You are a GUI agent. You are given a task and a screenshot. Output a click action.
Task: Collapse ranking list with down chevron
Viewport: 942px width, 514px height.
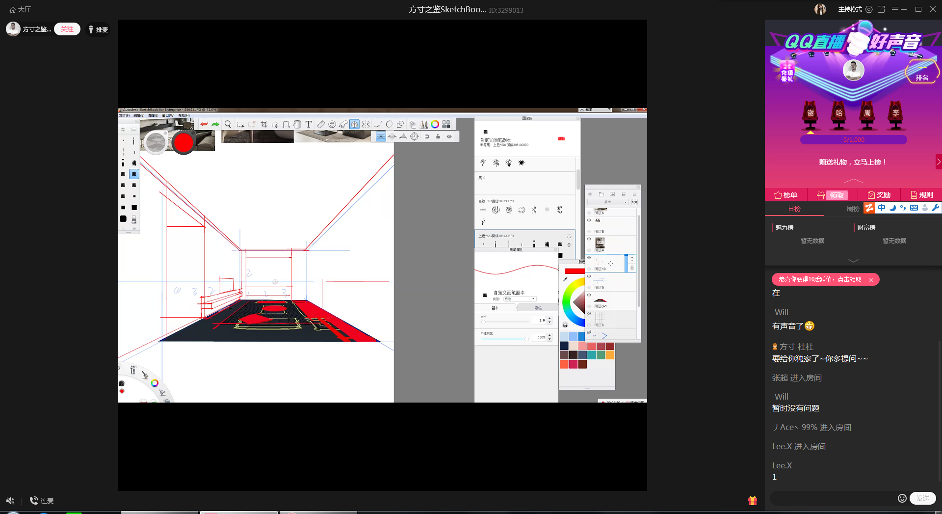click(853, 261)
